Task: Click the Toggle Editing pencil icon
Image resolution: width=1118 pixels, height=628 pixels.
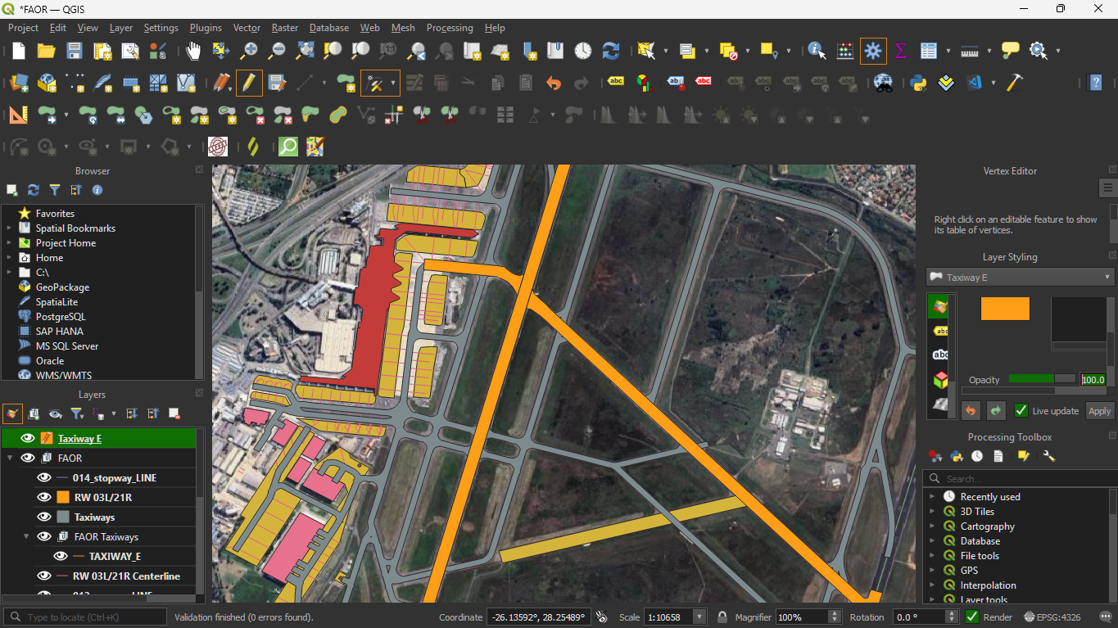Action: click(x=249, y=83)
